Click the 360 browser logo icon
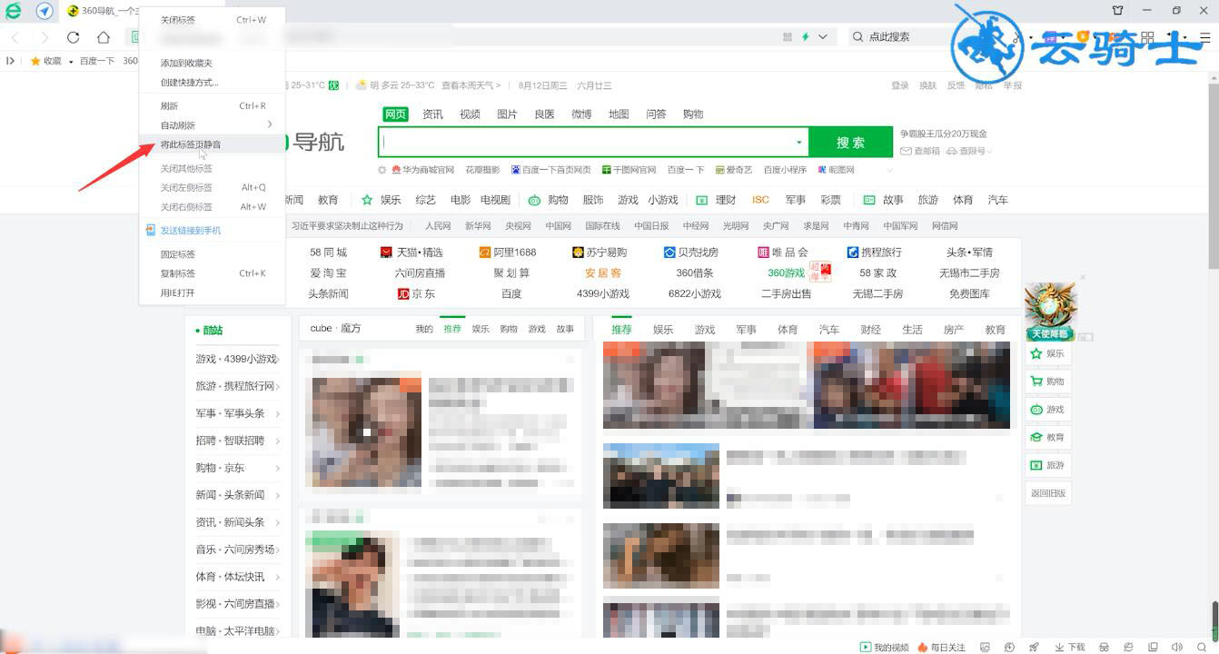Image resolution: width=1219 pixels, height=654 pixels. point(13,11)
